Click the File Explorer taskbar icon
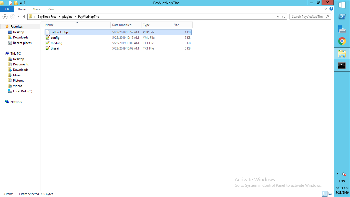Screen dimensions: 350x197 tap(342, 54)
